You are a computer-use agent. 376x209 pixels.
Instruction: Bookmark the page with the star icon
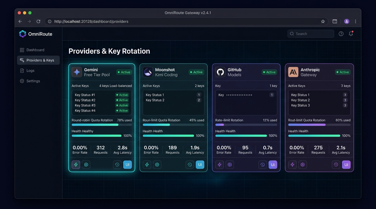(323, 21)
